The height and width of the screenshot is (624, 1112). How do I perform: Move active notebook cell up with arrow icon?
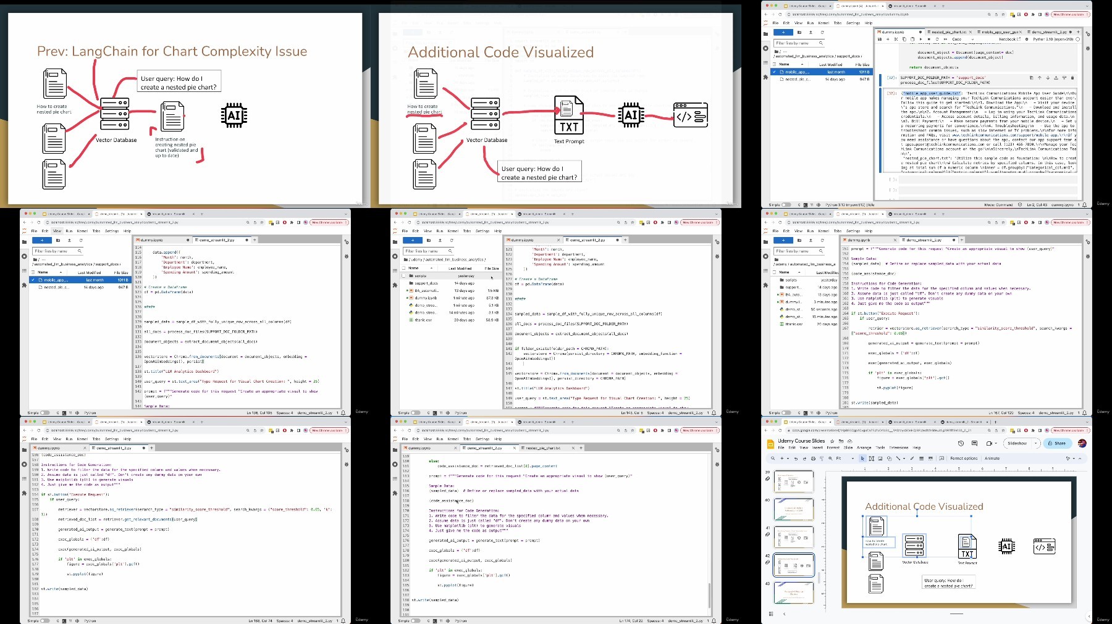tap(1040, 78)
